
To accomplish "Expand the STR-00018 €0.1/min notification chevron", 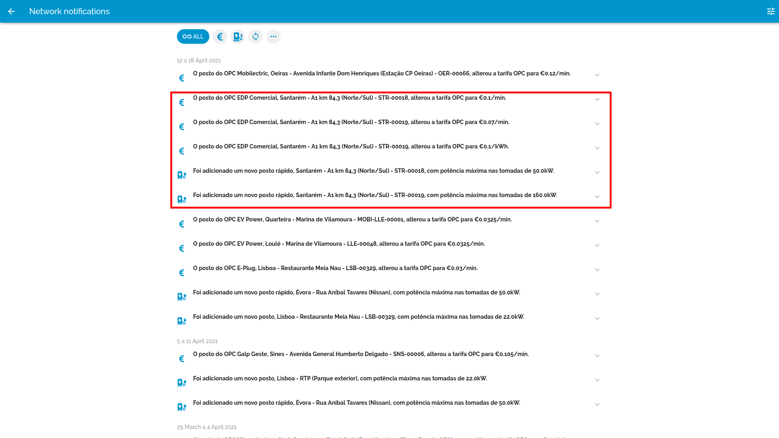I will pyautogui.click(x=597, y=99).
